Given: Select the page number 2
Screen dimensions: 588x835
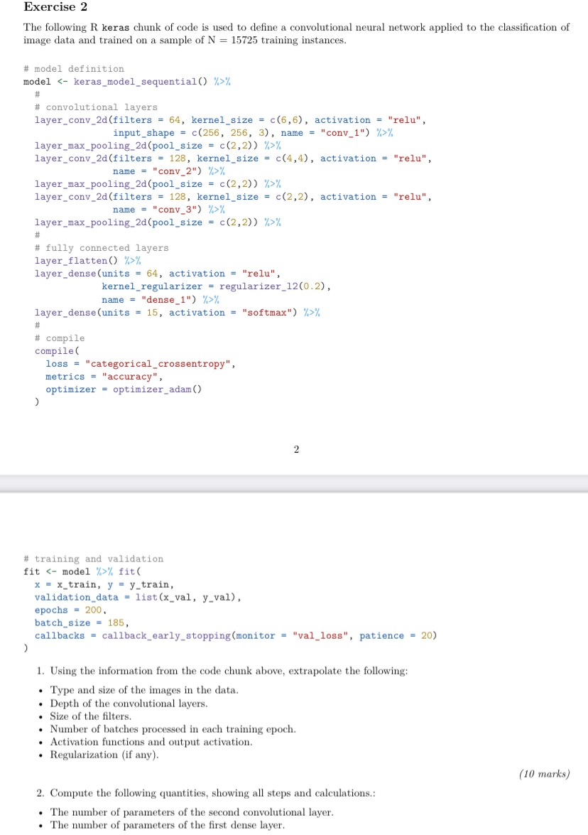Looking at the screenshot, I should (x=295, y=448).
